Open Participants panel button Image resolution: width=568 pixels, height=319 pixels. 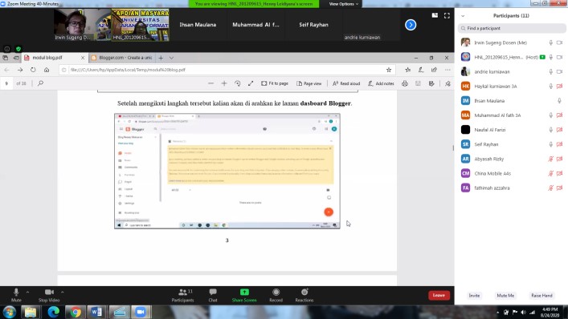click(183, 295)
